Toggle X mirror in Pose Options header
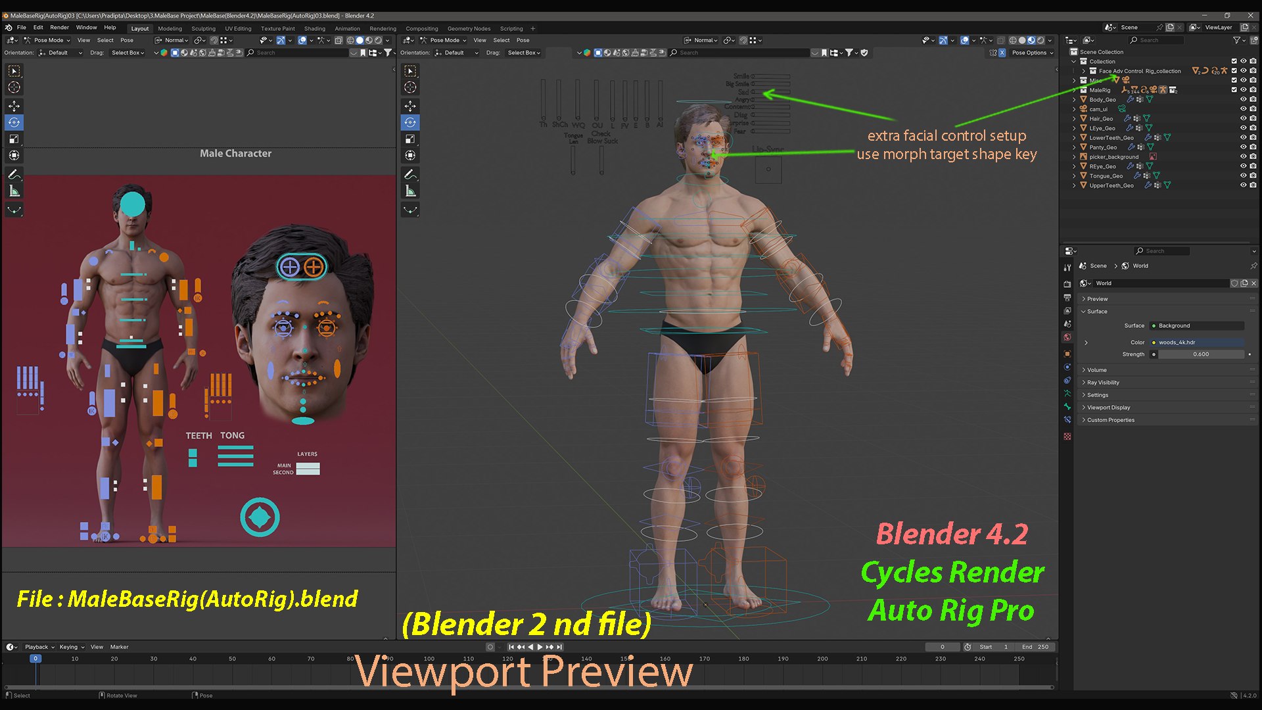Screen dimensions: 1262x710 (1002, 53)
